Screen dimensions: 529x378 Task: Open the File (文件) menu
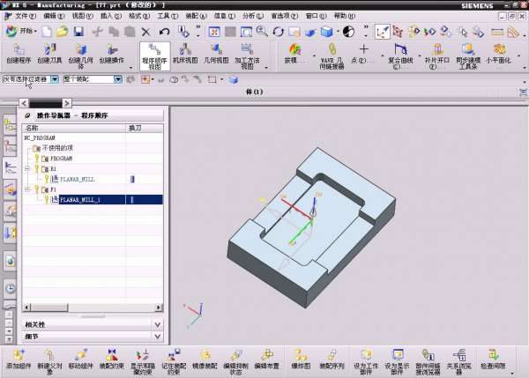coord(25,16)
